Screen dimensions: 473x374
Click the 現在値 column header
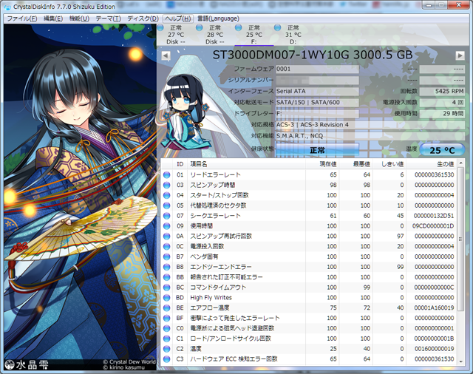[322, 164]
